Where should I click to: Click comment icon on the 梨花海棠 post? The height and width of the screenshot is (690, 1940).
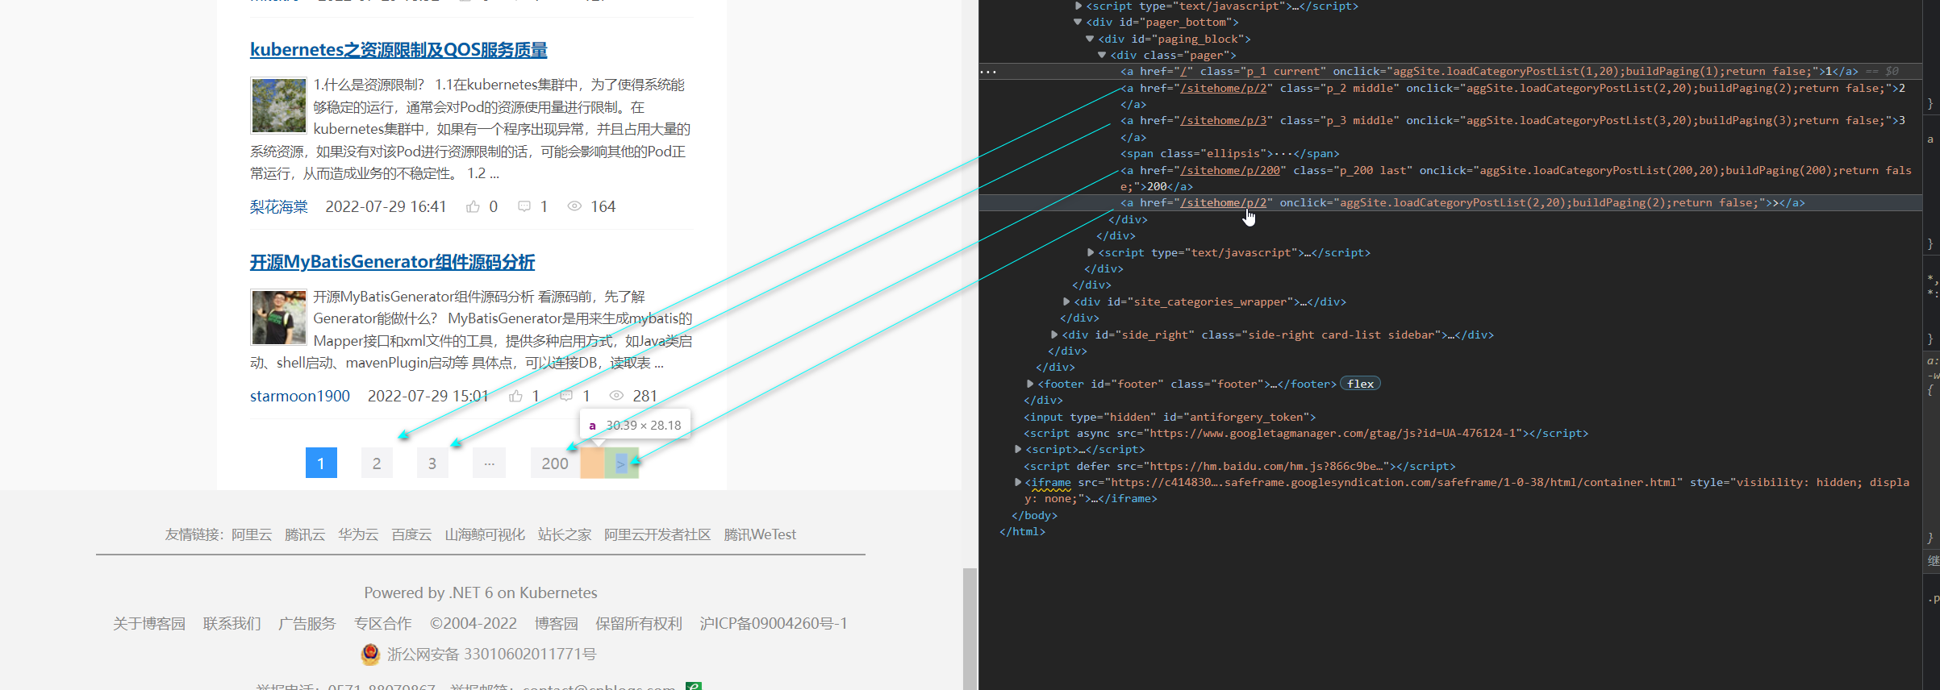coord(524,207)
